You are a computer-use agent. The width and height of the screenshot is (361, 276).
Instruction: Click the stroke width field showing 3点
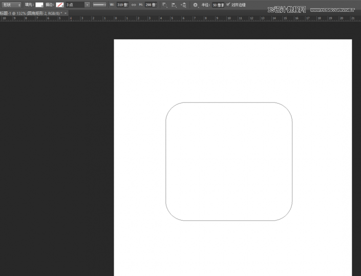74,4
